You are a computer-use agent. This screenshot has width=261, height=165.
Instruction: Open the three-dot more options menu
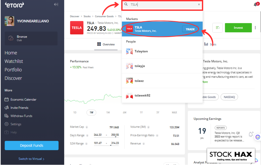pyautogui.click(x=255, y=28)
